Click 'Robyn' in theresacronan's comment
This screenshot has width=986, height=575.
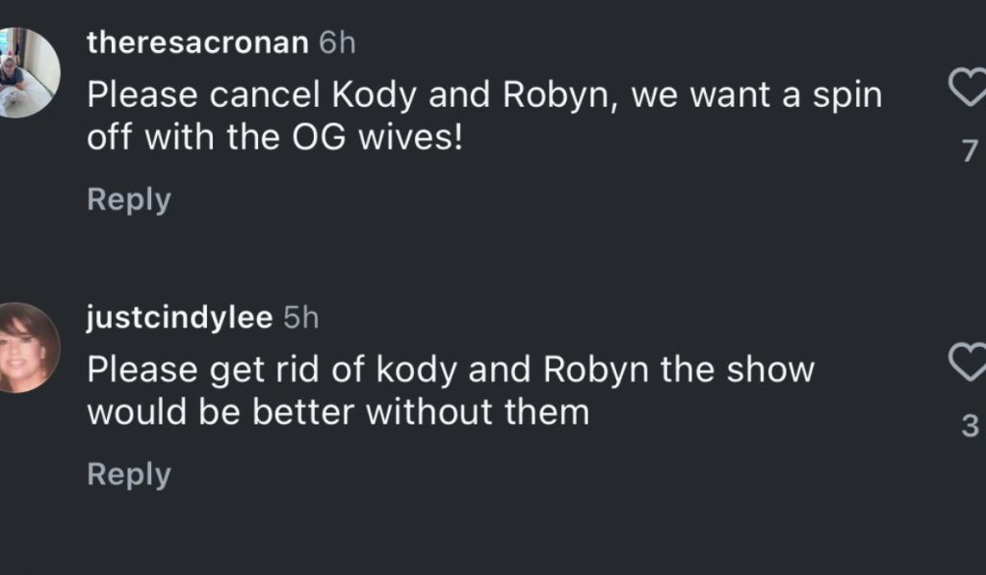click(x=559, y=97)
